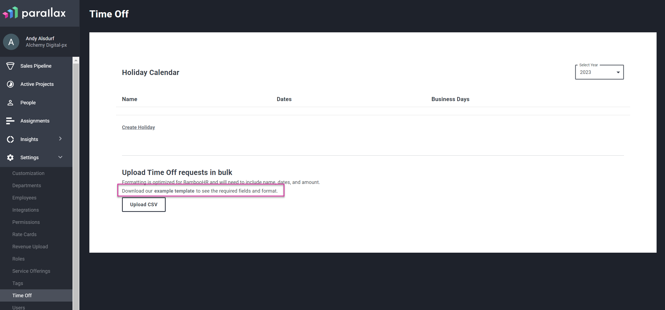Screen dimensions: 665x310
Task: Click the parallax wordmark text
Action: 44,13
